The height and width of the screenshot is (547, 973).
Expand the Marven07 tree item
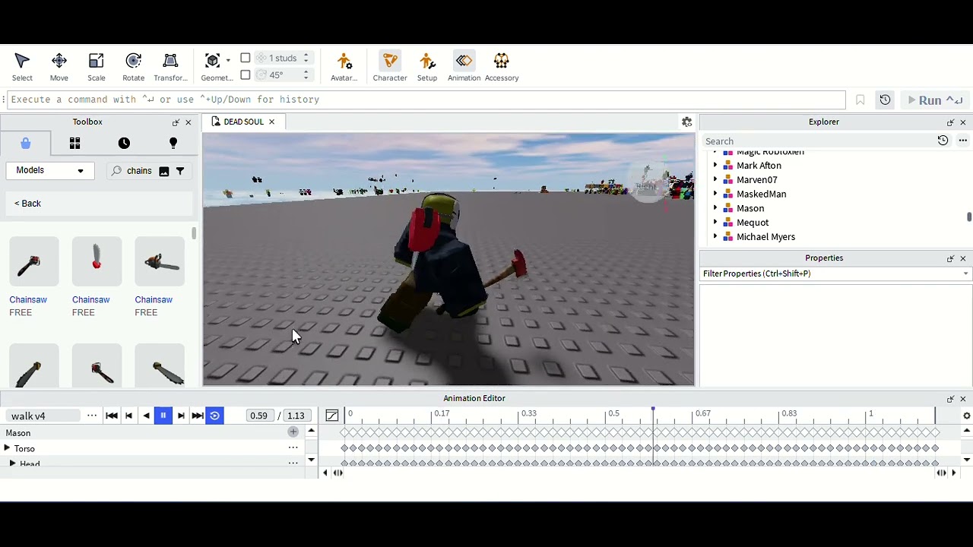pyautogui.click(x=715, y=180)
